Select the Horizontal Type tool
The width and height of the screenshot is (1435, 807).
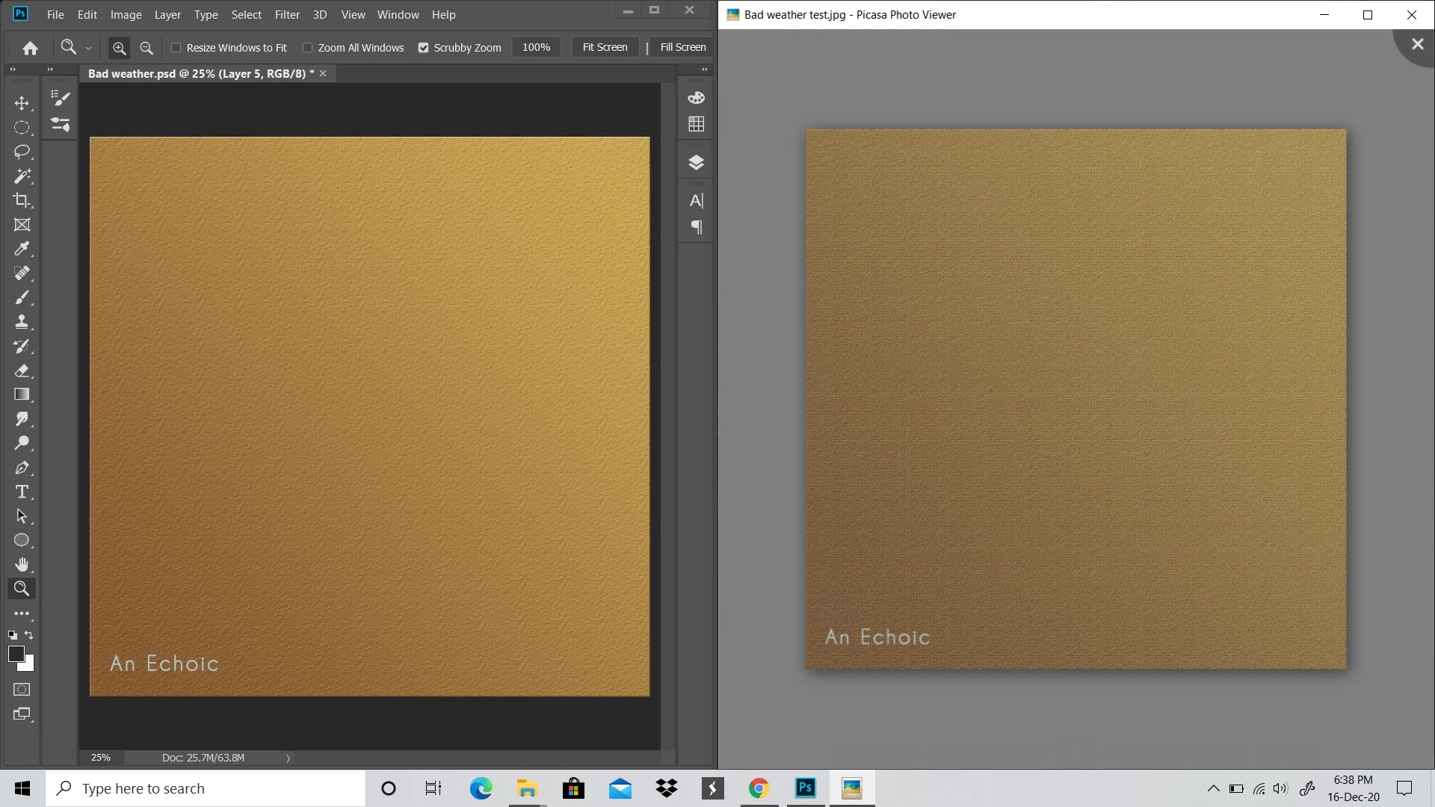[x=22, y=492]
